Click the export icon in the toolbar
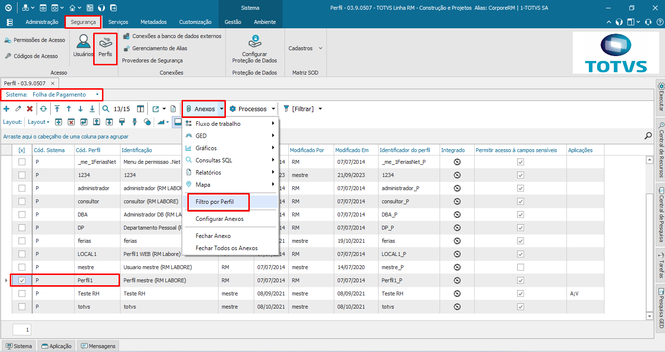665x352 pixels. click(156, 109)
